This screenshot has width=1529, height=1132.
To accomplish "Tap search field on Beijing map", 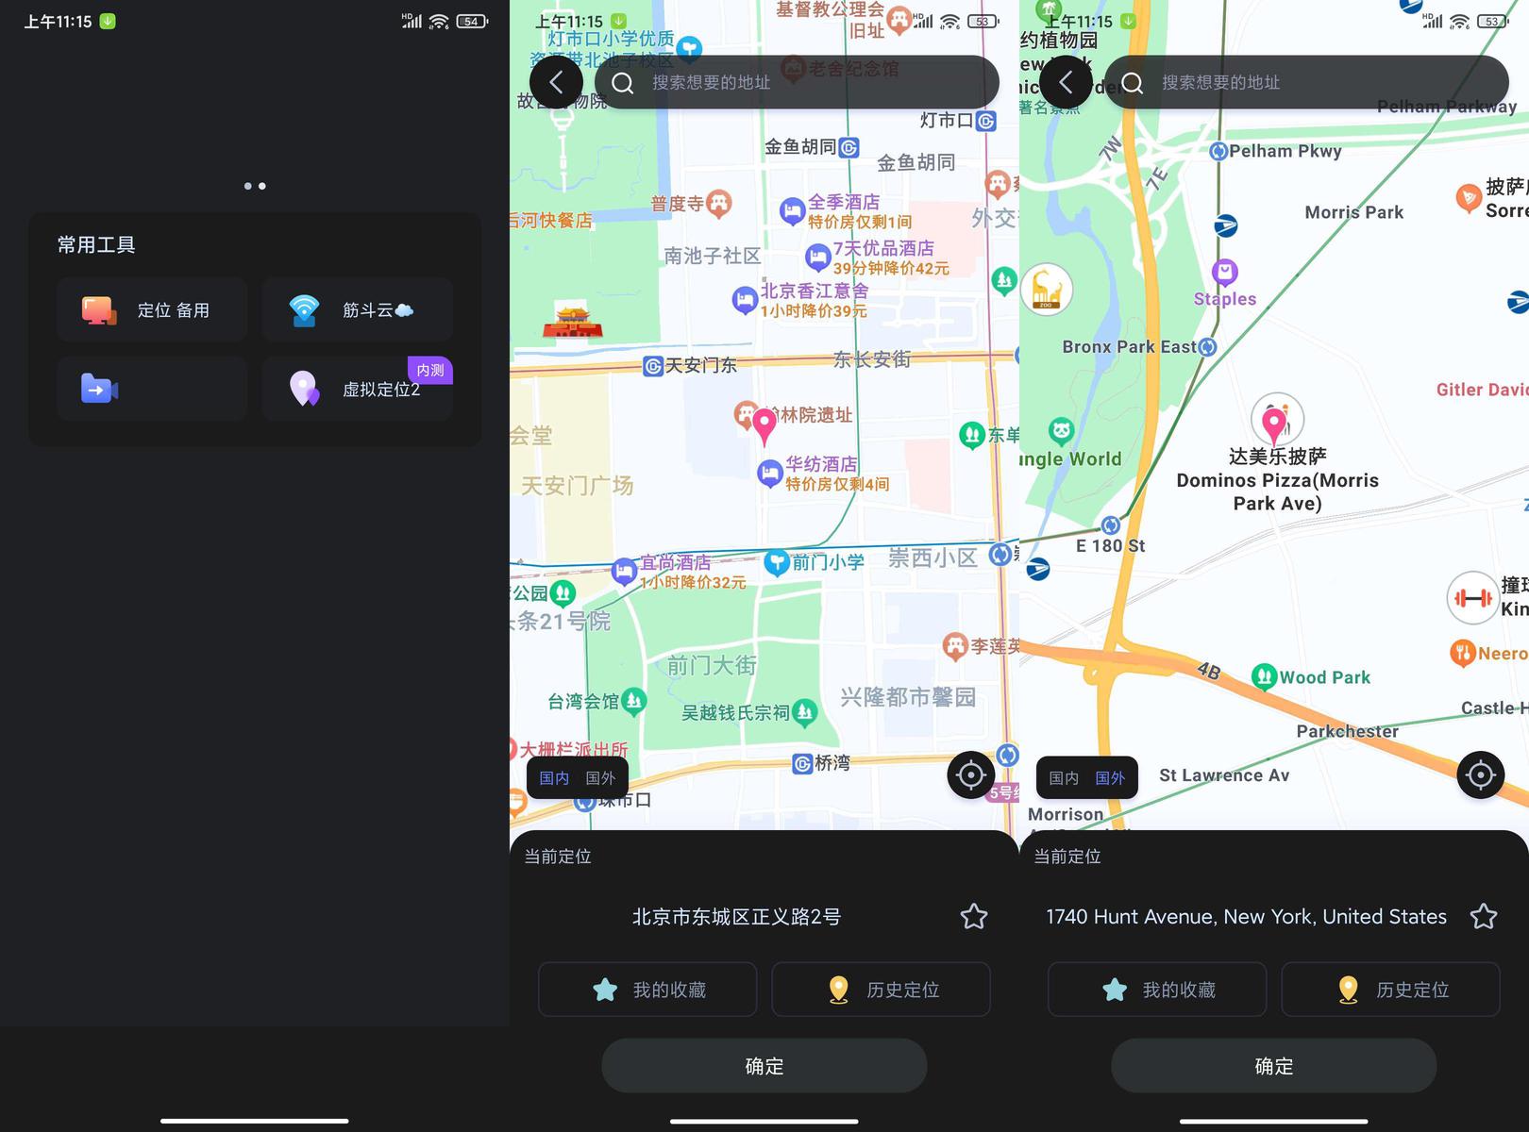I will (x=797, y=83).
